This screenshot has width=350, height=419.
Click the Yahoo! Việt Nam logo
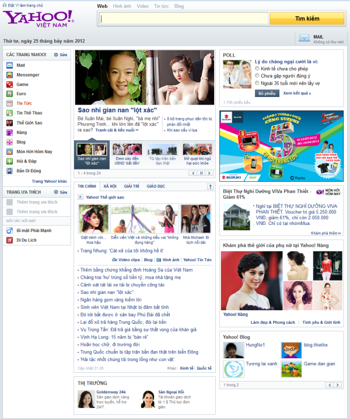point(38,19)
